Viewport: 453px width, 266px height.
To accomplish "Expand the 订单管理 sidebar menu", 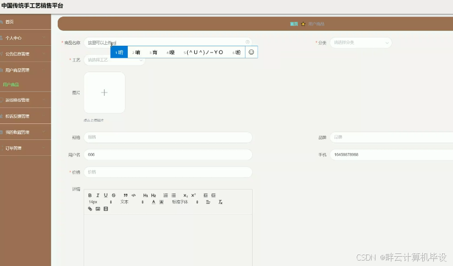I will pos(25,148).
